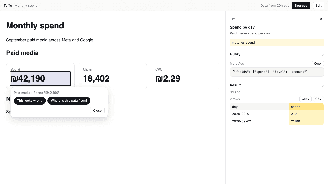Click the "spend" column header
The width and height of the screenshot is (328, 184).
tap(306, 107)
